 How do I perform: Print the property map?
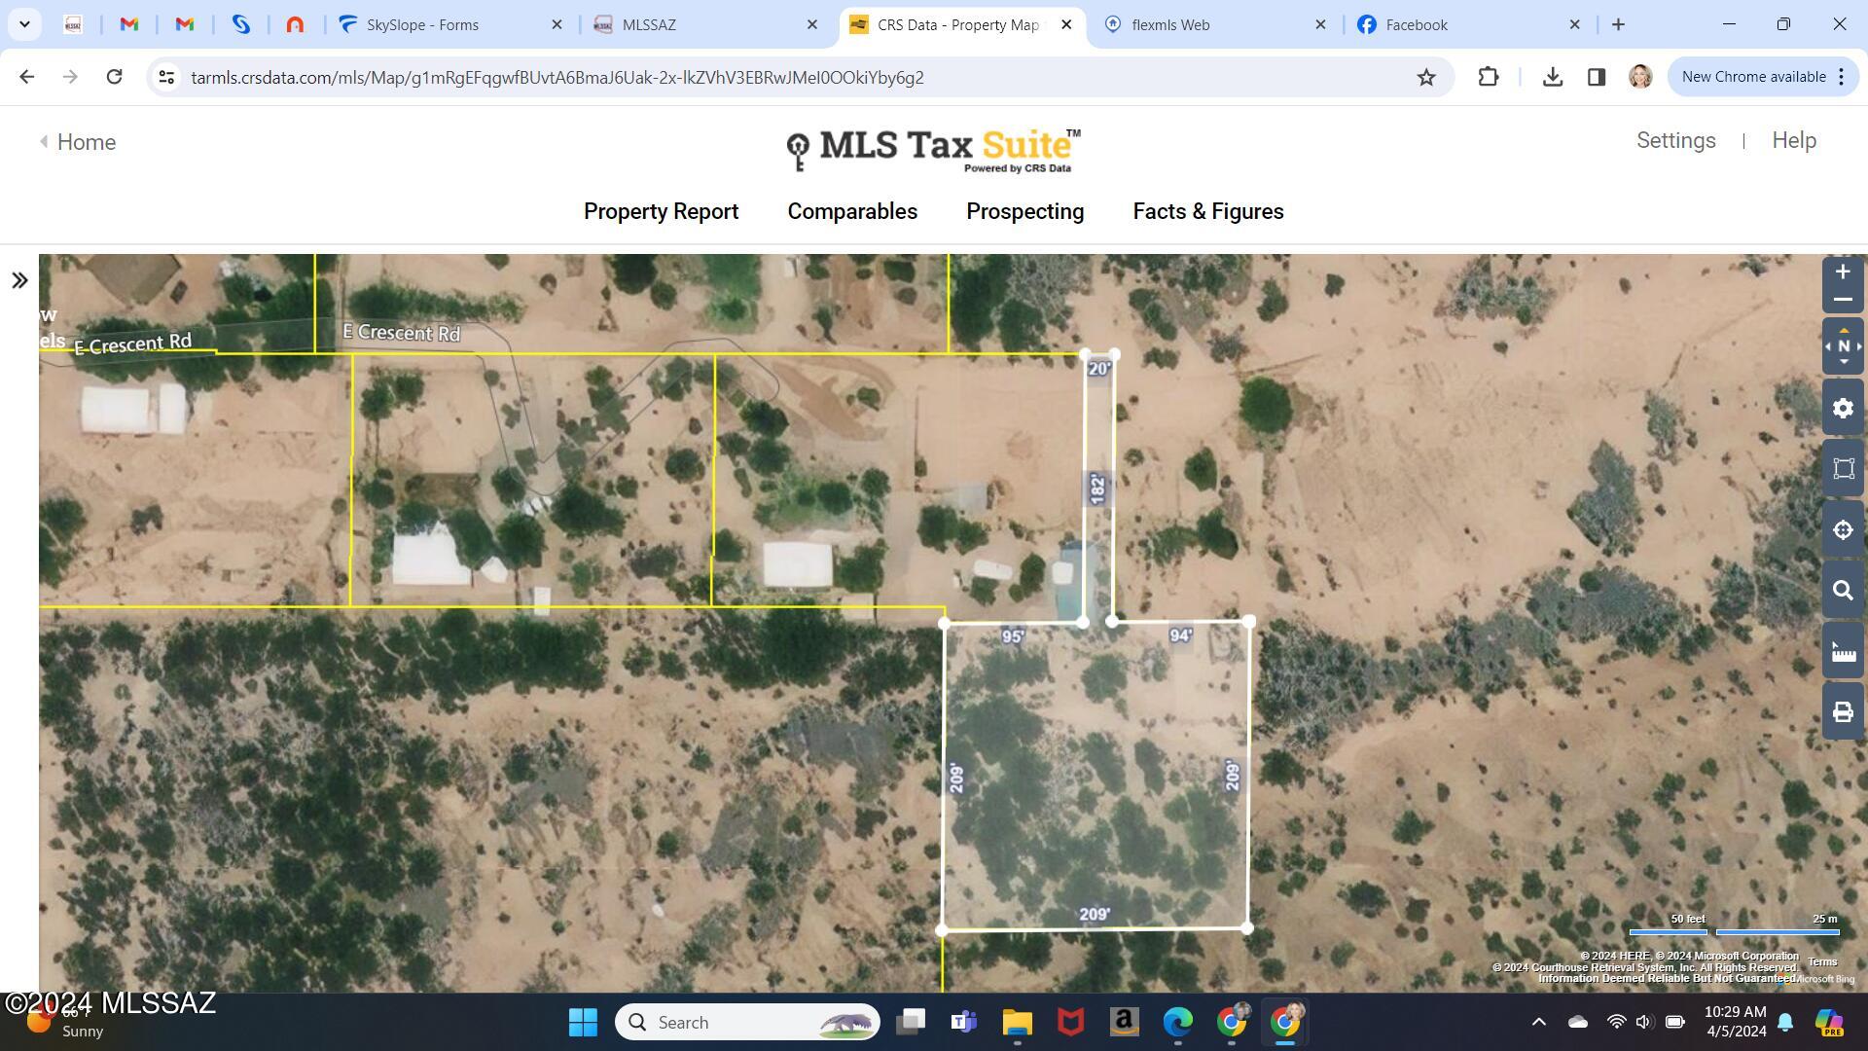tap(1843, 712)
